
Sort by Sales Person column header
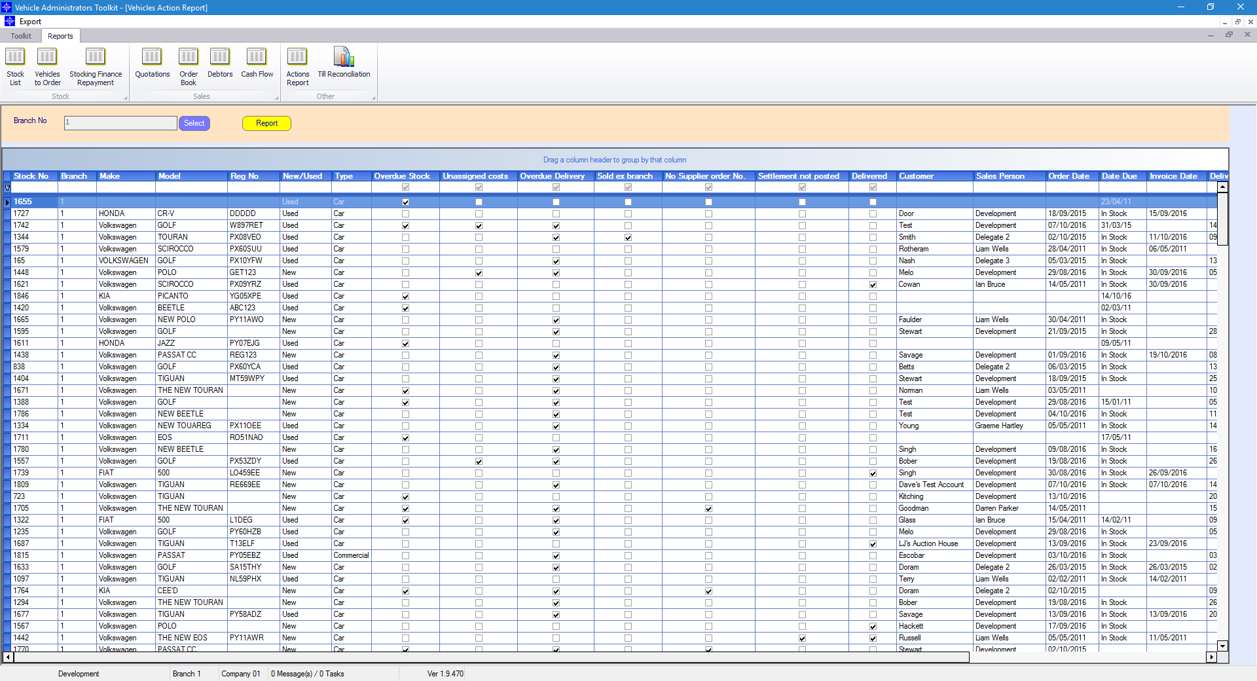point(1009,176)
